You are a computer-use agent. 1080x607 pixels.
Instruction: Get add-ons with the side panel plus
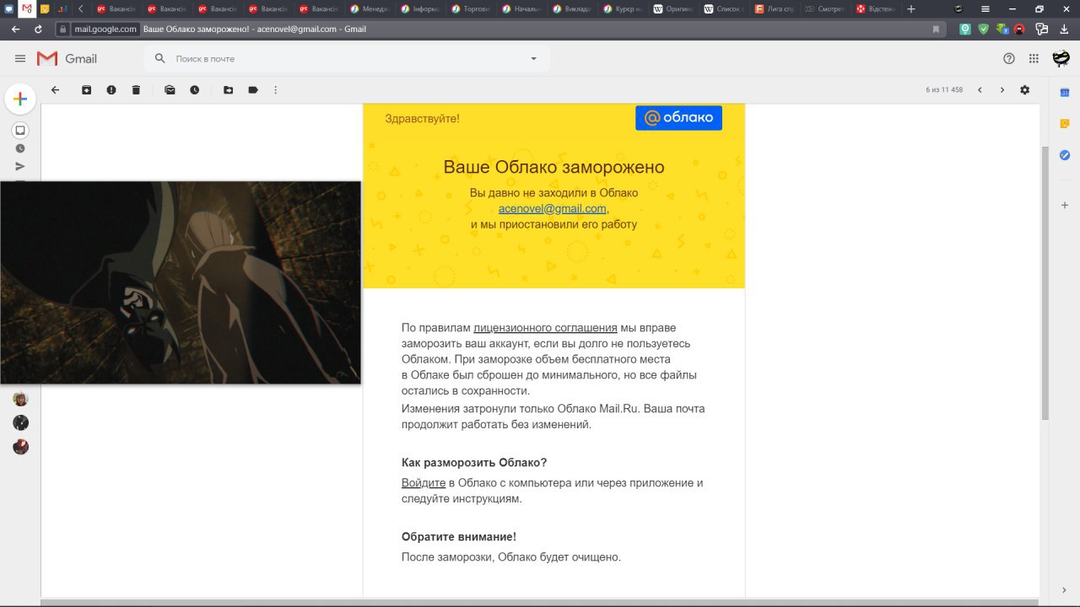click(x=1065, y=205)
